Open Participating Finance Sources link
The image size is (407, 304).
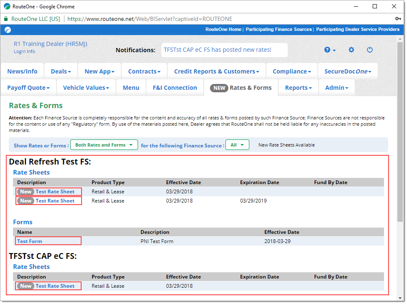[279, 29]
